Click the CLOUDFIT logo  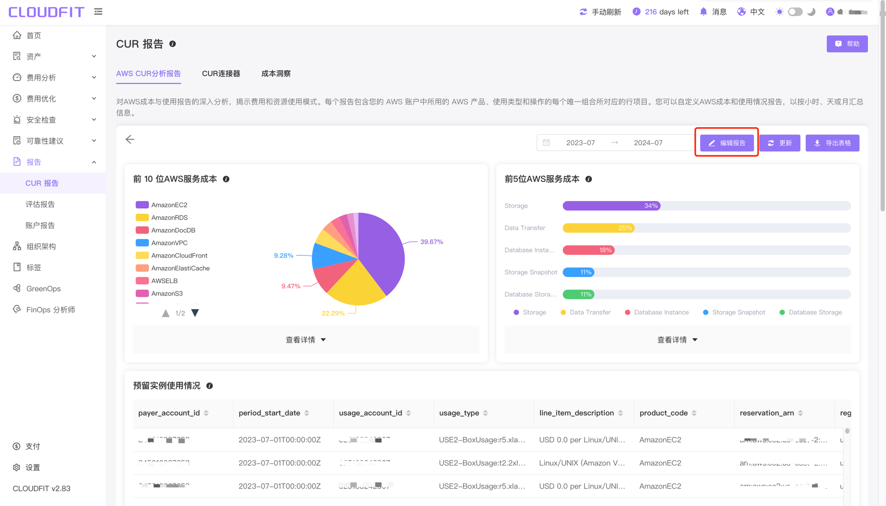46,12
